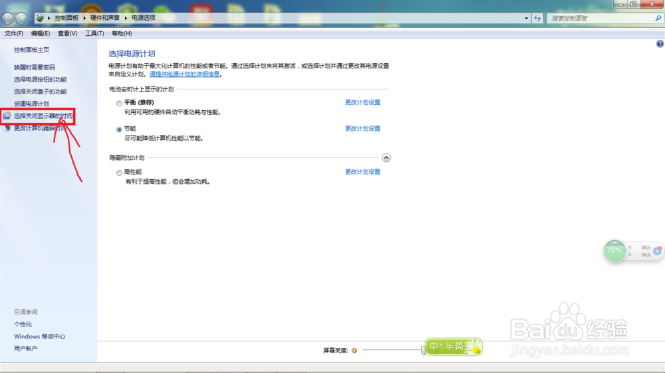Viewport: 665px width, 373px height.
Task: Open 选择电源按钮的功能
Action: [41, 80]
